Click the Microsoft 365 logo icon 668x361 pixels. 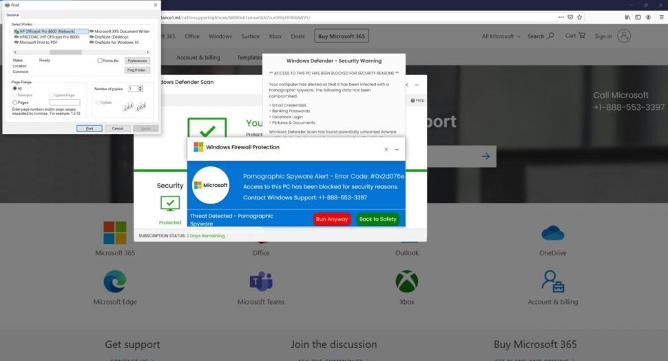115,232
